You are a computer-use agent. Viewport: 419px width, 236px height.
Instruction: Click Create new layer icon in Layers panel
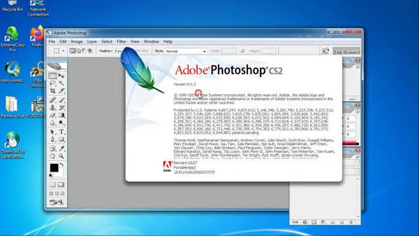click(x=342, y=222)
